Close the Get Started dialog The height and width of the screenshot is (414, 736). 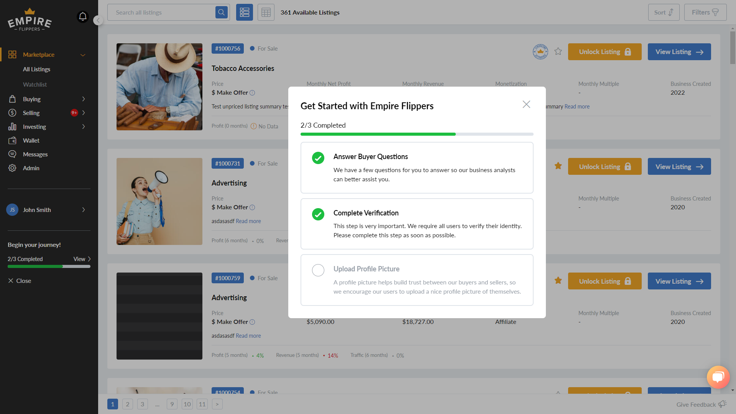(x=526, y=104)
